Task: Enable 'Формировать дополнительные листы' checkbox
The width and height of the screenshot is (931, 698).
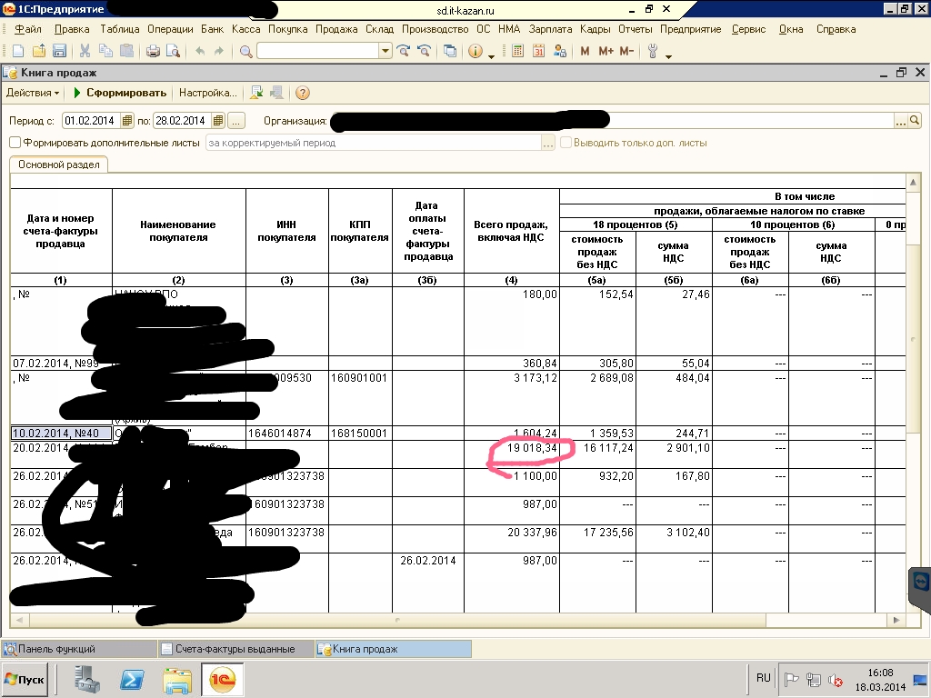Action: pos(15,143)
